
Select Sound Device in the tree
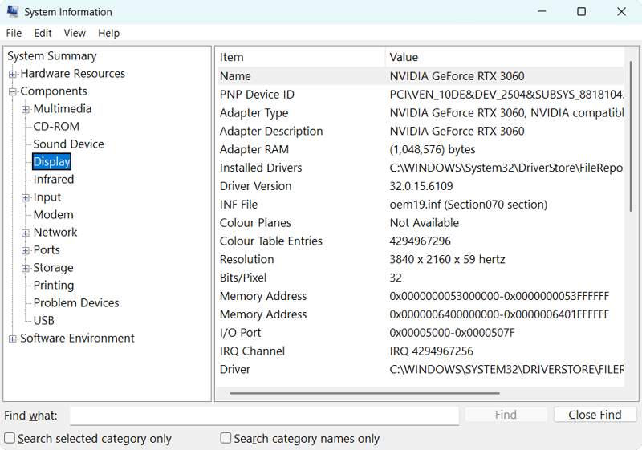pyautogui.click(x=68, y=144)
